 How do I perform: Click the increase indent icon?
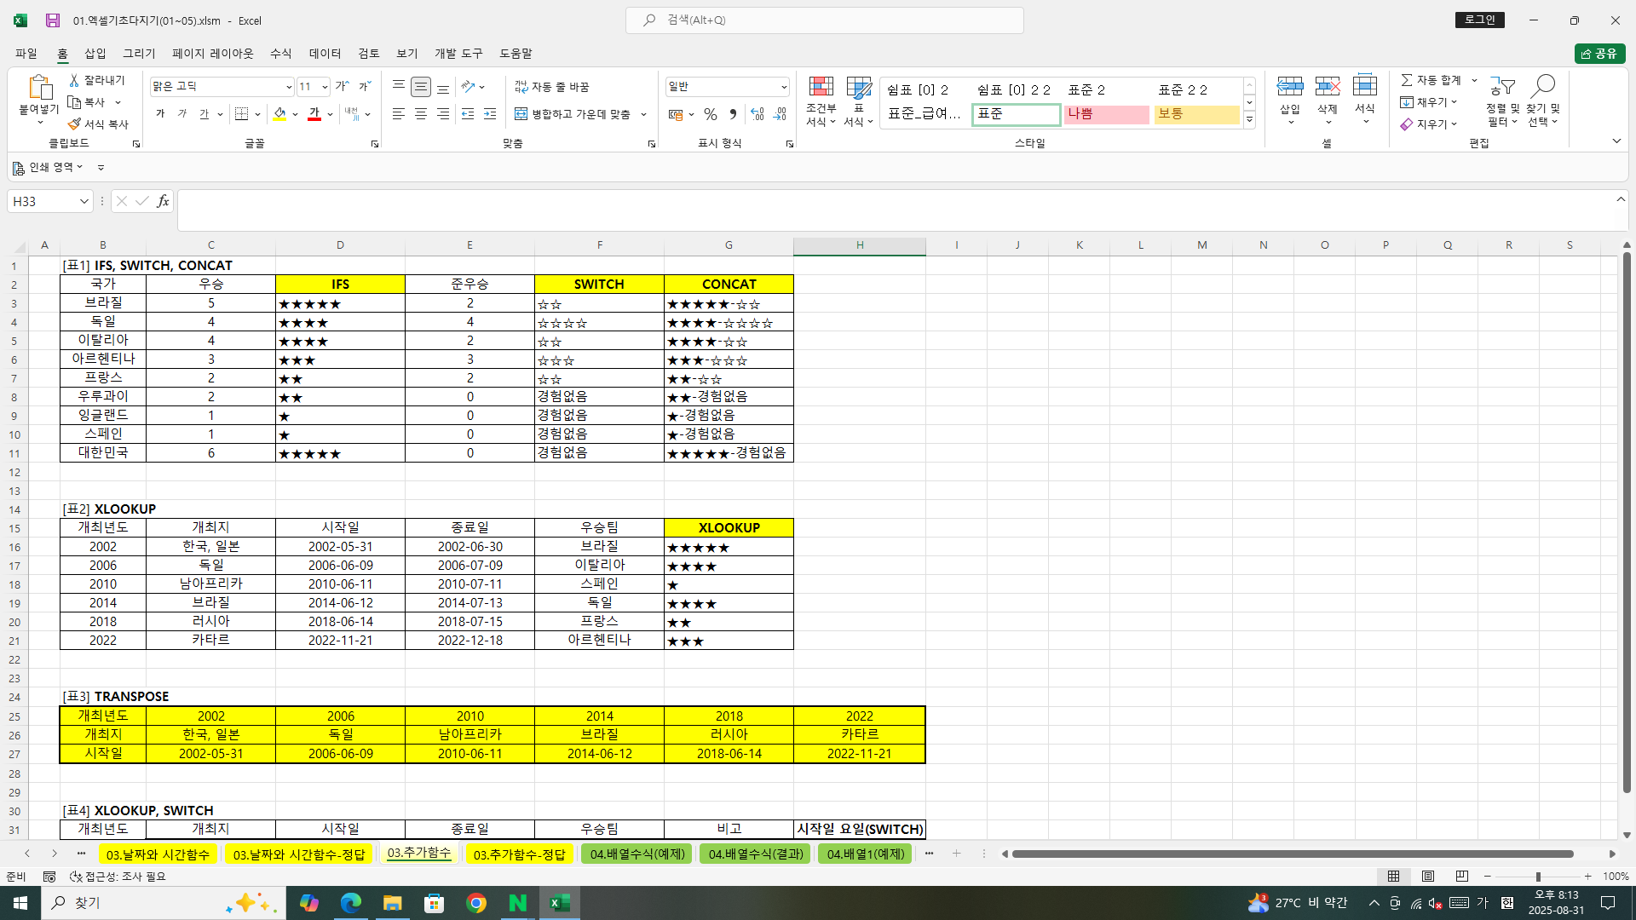pos(490,114)
